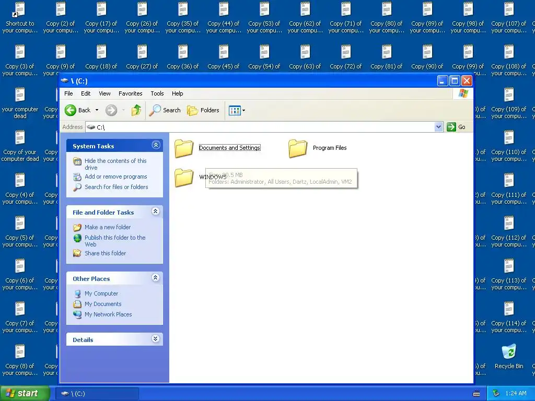Click Hide the contents of this drive
The height and width of the screenshot is (401, 535).
pyautogui.click(x=115, y=164)
